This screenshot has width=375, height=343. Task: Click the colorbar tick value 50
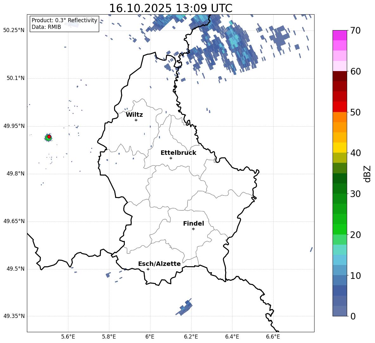[x=355, y=112]
